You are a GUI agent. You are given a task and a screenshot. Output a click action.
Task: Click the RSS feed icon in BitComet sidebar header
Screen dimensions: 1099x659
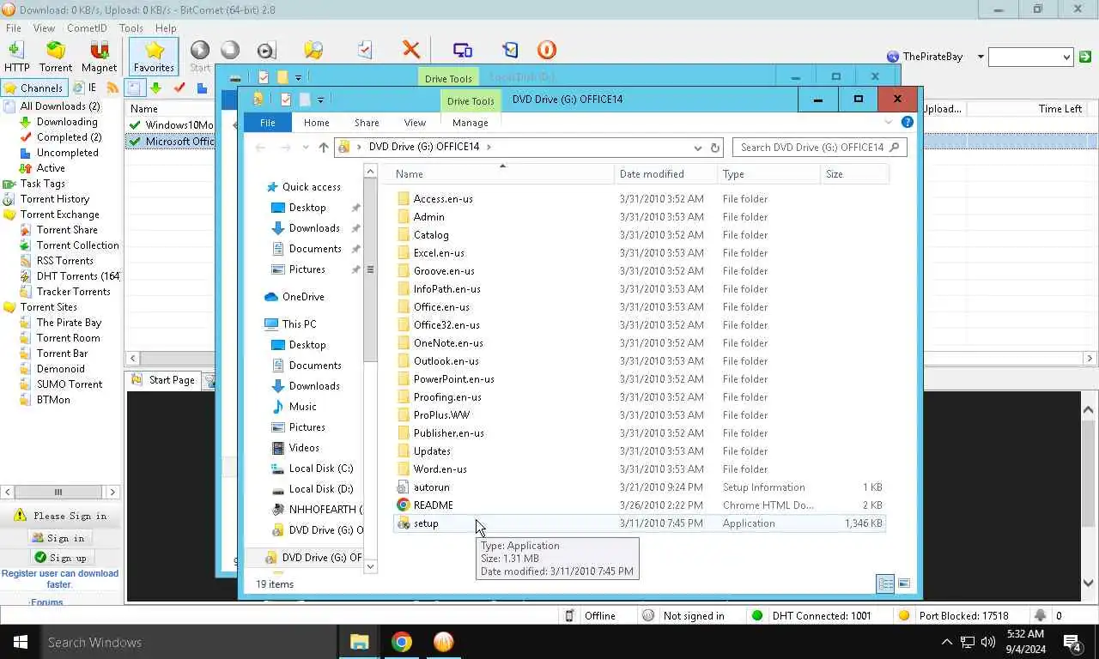pyautogui.click(x=112, y=88)
